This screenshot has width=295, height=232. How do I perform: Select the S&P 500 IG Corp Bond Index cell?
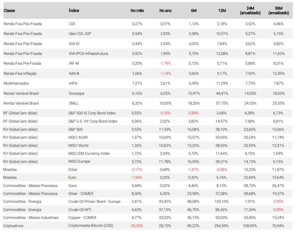(92, 113)
